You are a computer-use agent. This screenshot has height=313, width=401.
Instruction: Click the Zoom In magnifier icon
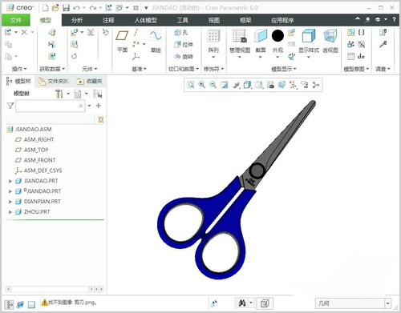(x=202, y=85)
